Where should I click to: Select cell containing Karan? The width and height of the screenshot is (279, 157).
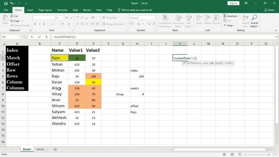60,82
